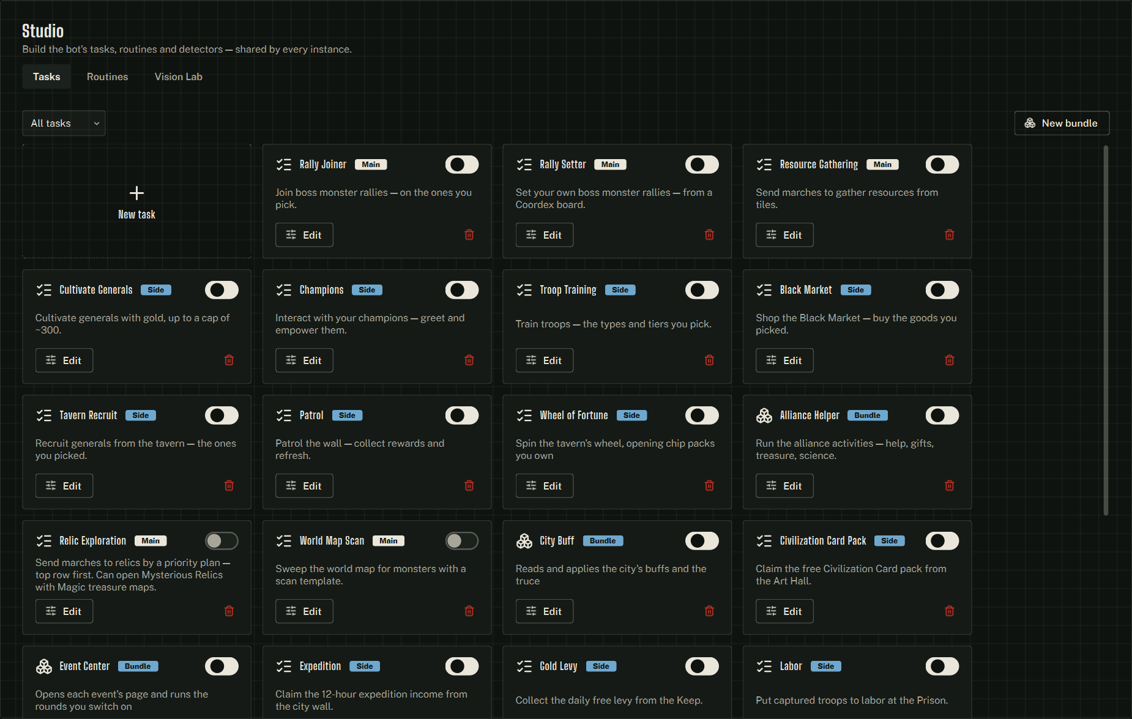This screenshot has width=1132, height=719.
Task: Click the 'Studio' page heading
Action: point(43,31)
